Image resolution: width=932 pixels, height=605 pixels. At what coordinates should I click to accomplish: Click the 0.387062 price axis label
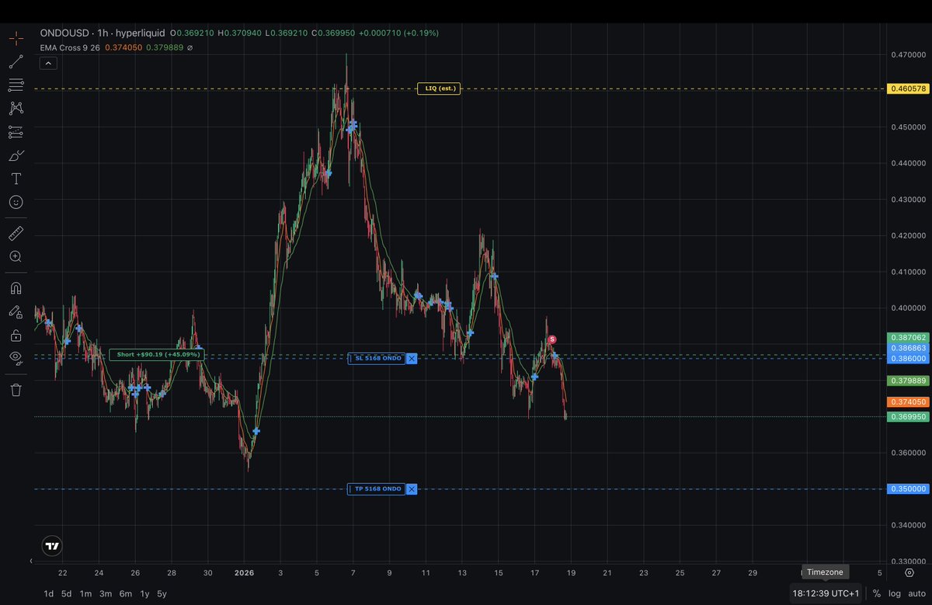coord(907,338)
